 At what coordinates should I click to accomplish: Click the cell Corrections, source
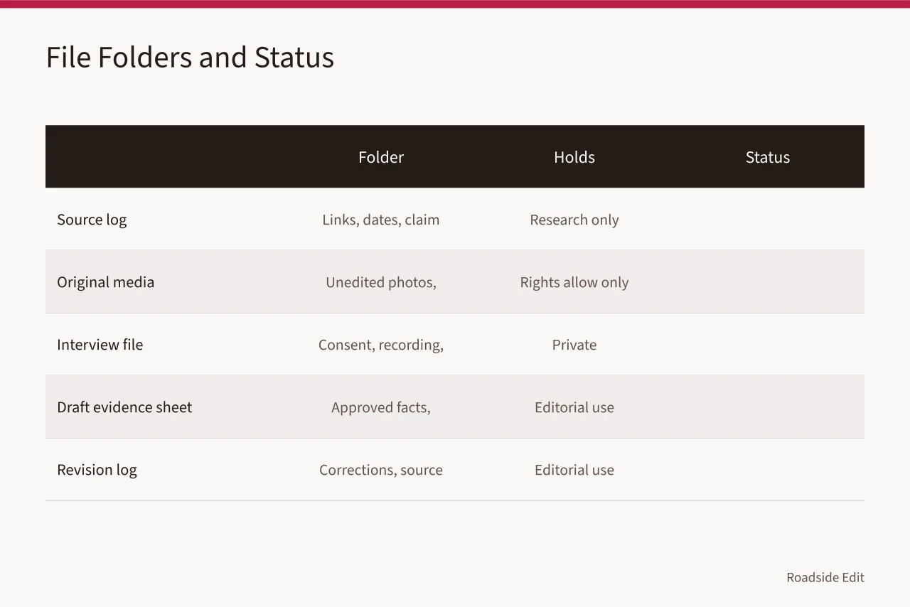point(381,470)
